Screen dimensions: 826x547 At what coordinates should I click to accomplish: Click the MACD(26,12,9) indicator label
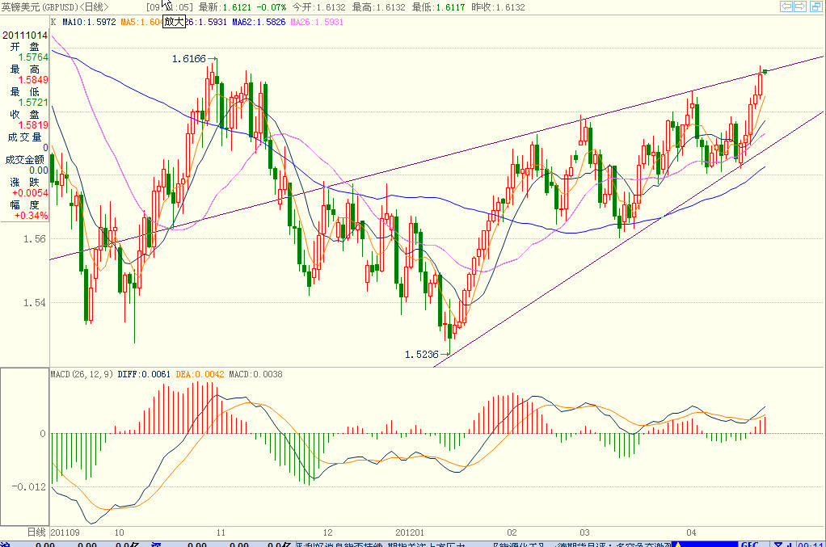coord(82,374)
